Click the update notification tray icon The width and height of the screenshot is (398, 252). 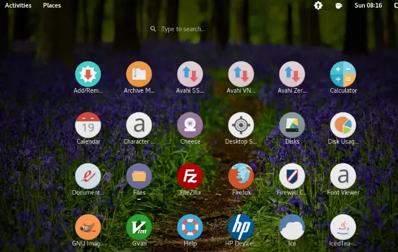coord(318,5)
